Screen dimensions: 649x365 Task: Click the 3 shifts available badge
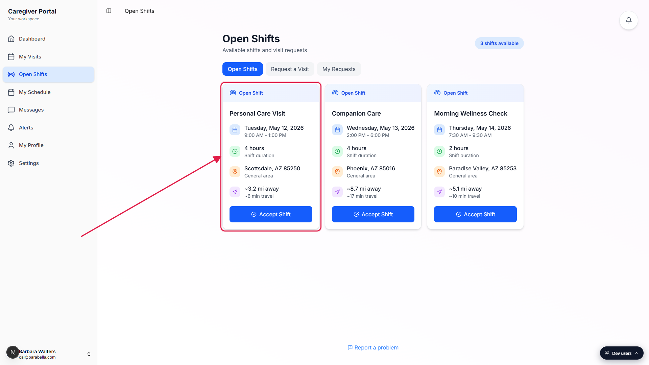pyautogui.click(x=499, y=43)
